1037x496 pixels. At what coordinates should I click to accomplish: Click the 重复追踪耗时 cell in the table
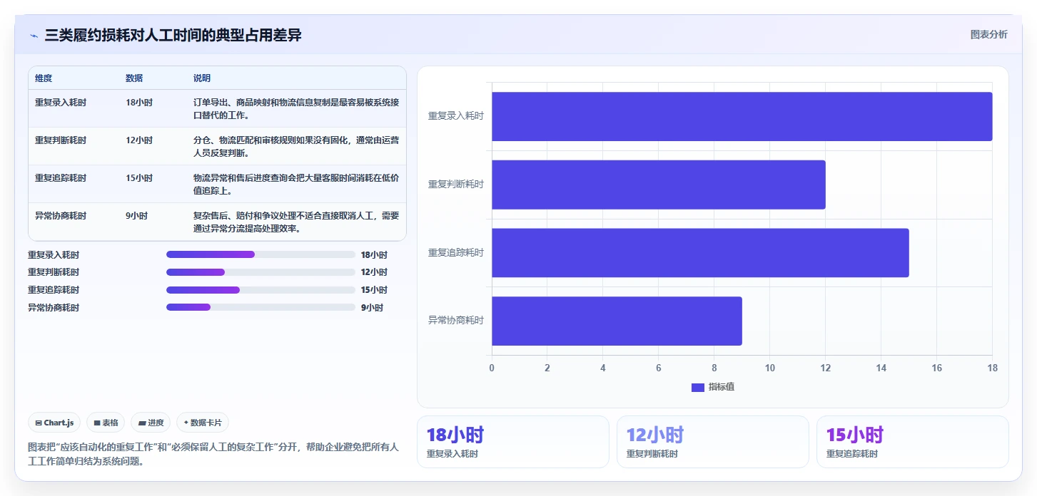[61, 178]
